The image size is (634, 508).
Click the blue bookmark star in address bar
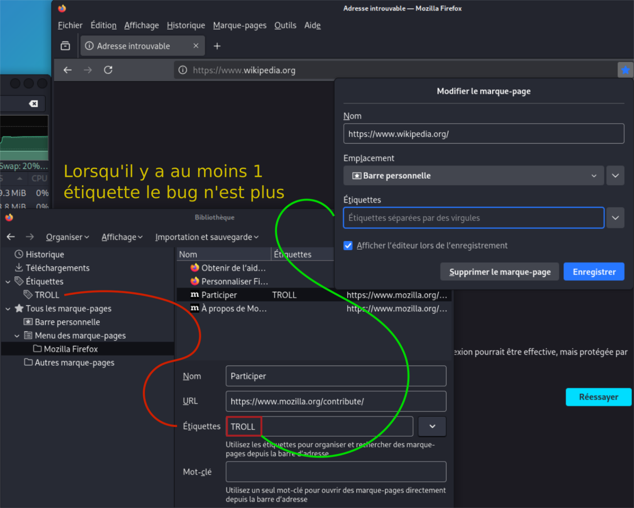[625, 70]
